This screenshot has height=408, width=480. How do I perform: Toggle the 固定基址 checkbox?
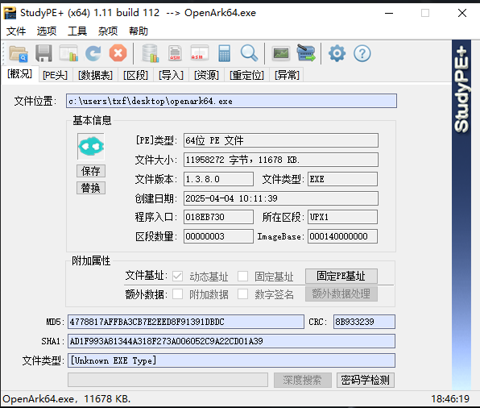click(242, 277)
